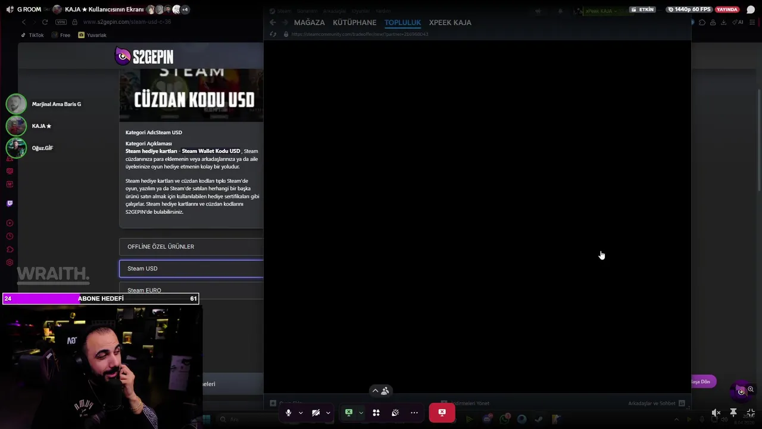Image resolution: width=762 pixels, height=429 pixels.
Task: Exit fullscreen with the shrink arrows icon
Action: 751,412
